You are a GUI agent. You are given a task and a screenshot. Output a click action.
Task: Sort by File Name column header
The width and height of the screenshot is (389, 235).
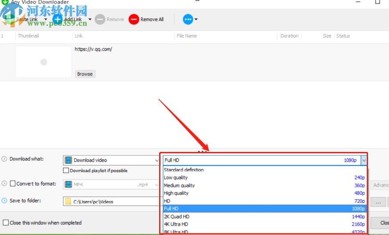coord(187,36)
